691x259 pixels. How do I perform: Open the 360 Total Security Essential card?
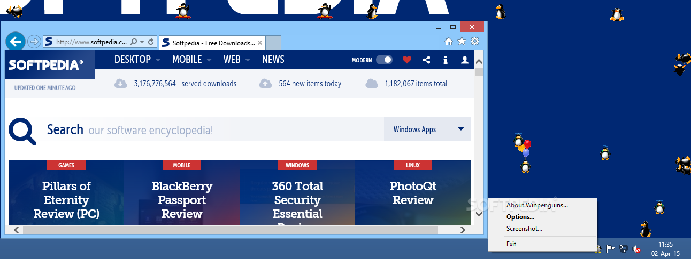(297, 193)
